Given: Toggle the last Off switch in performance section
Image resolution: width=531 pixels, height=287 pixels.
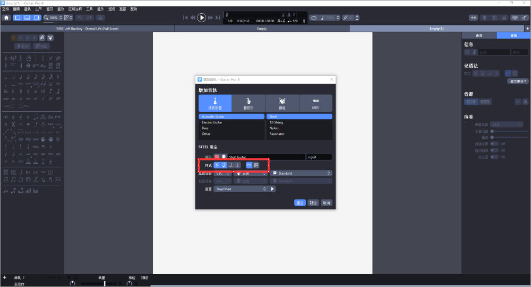Looking at the screenshot, I should click(x=494, y=157).
